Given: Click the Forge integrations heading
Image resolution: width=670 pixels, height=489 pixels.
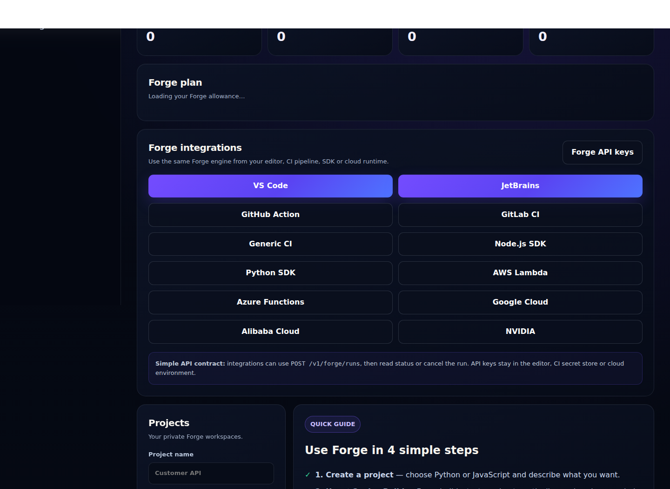Looking at the screenshot, I should point(195,148).
